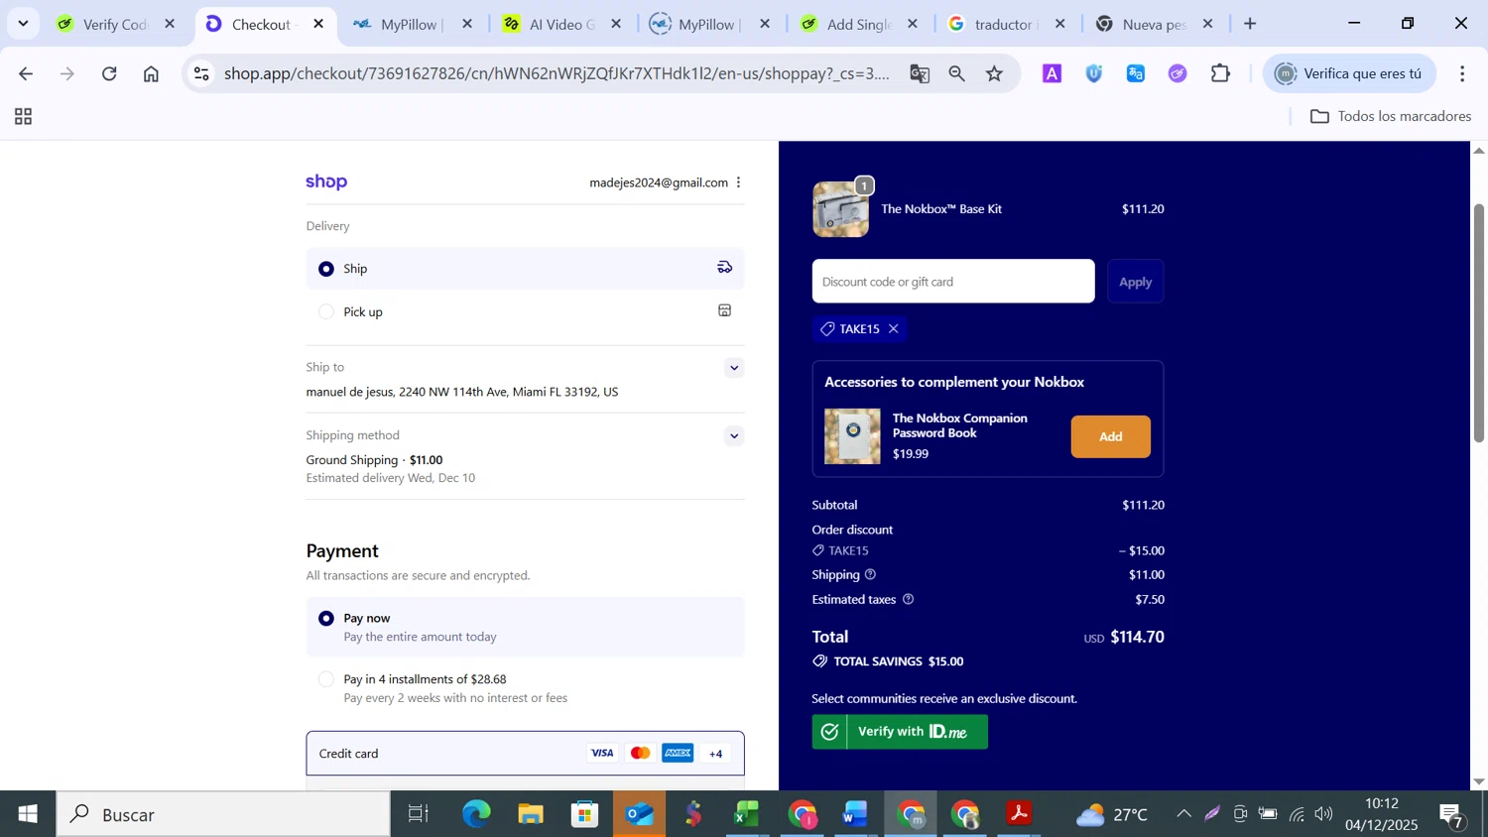This screenshot has height=837, width=1488.
Task: Click shipping info question mark icon
Action: [x=870, y=574]
